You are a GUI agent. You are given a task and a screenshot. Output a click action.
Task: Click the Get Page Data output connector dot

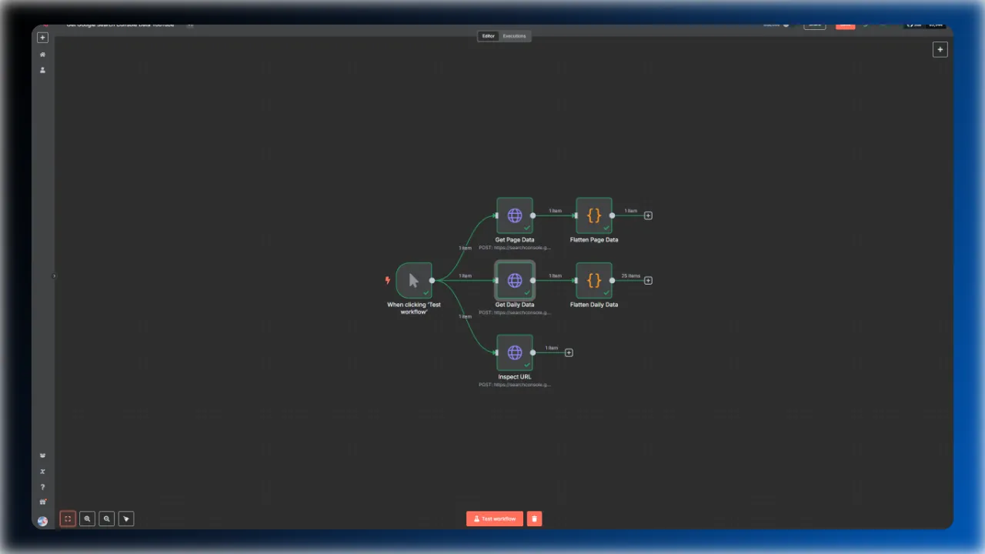pyautogui.click(x=533, y=215)
